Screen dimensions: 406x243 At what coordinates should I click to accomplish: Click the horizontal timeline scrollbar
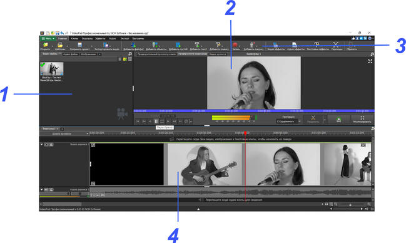62,204
